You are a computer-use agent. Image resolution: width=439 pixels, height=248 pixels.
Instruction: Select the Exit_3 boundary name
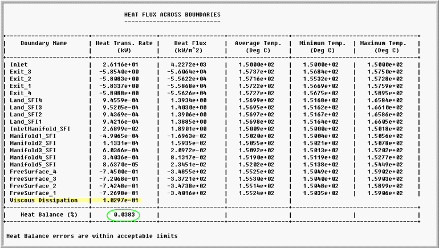[x=21, y=72]
